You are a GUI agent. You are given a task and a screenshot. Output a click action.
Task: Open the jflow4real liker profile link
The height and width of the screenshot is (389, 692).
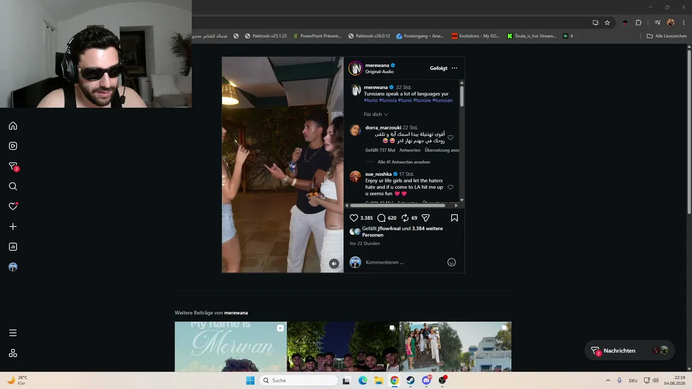(389, 229)
